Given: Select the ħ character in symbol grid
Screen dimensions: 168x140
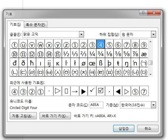Looking at the screenshot, I should pyautogui.click(x=32, y=63).
